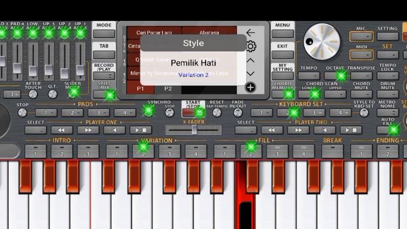Select Keyboard Set 1
The width and height of the screenshot is (407, 229).
[261, 113]
